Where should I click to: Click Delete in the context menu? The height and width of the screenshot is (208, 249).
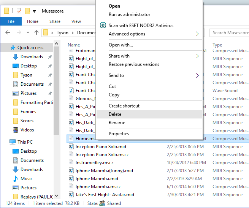coord(149,114)
